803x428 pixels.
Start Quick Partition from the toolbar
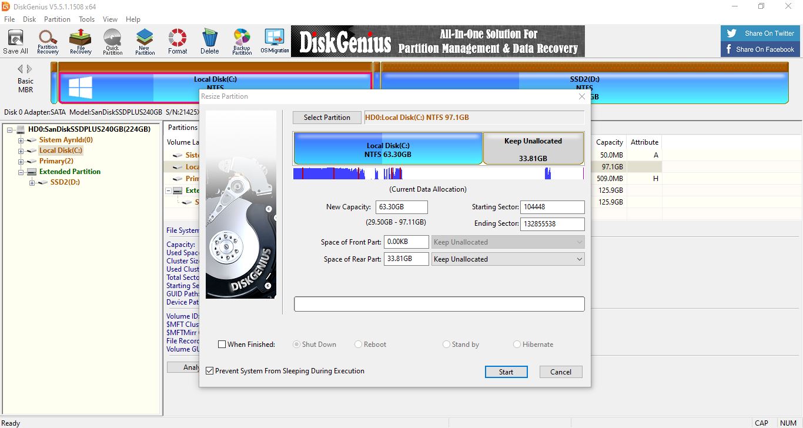[x=112, y=42]
